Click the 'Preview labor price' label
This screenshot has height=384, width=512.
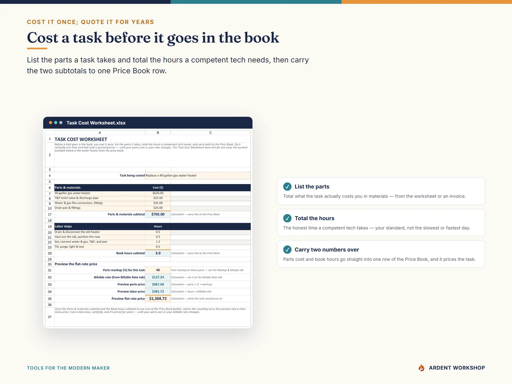pyautogui.click(x=131, y=292)
